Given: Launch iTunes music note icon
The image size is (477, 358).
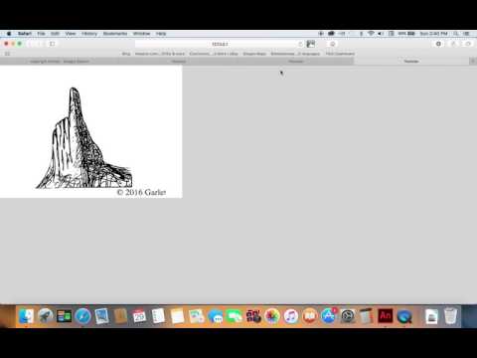Looking at the screenshot, I should (x=291, y=316).
